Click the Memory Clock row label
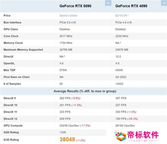 point(13,43)
